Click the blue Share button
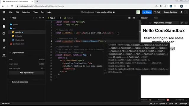Viewport: 189px width, 106px height. 147,12
